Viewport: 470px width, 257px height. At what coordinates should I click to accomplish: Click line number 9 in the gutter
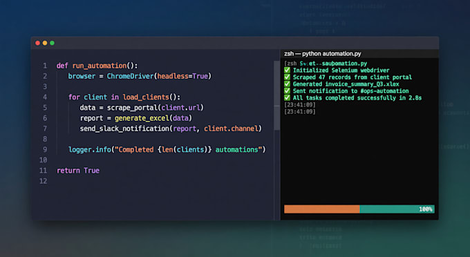(x=45, y=149)
